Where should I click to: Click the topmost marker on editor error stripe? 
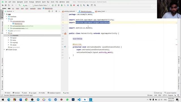click(x=176, y=23)
